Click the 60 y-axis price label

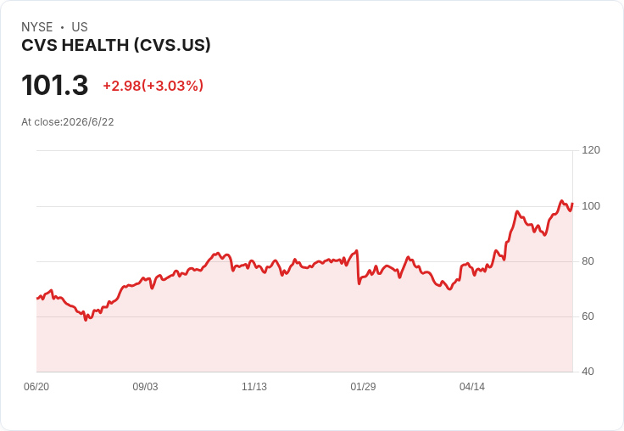588,316
